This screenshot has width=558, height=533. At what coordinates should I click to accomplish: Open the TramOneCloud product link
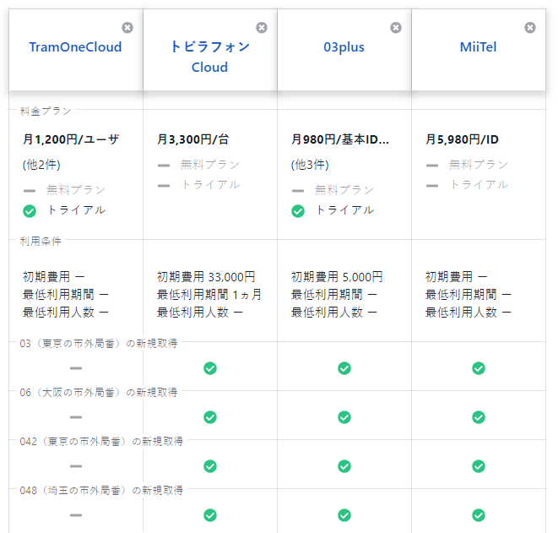75,47
